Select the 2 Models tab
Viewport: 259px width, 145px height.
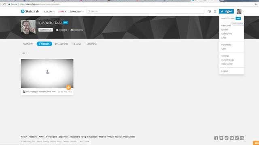[44, 44]
